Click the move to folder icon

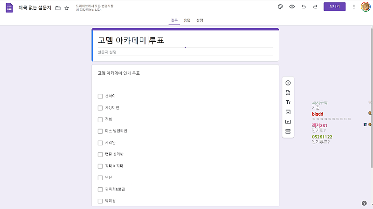tap(58, 8)
